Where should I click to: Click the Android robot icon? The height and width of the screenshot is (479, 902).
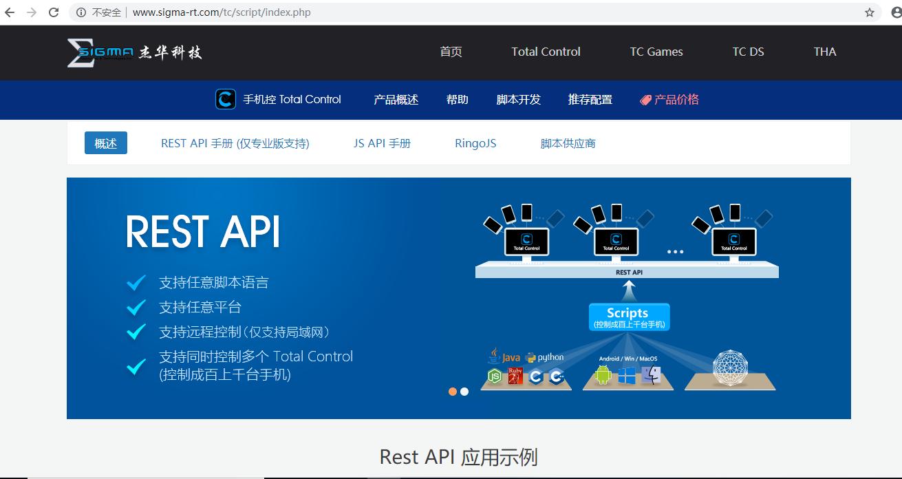603,375
